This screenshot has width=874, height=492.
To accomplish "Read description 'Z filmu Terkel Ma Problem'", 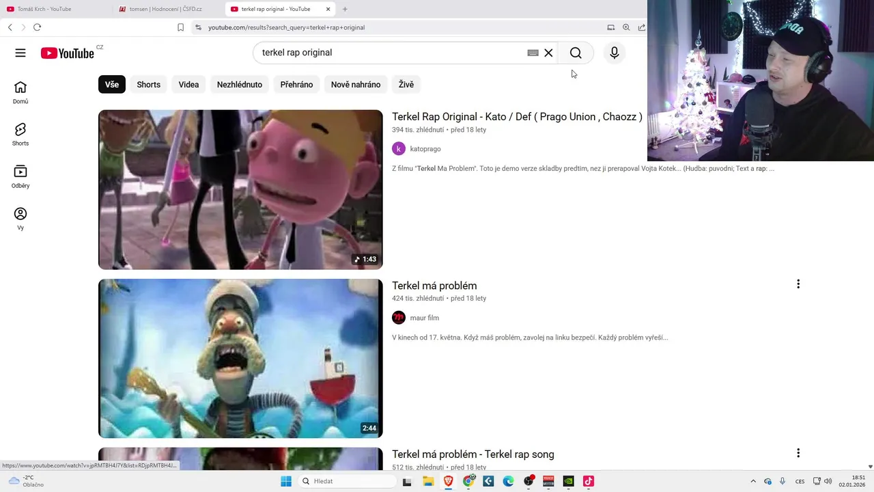I will pyautogui.click(x=583, y=168).
